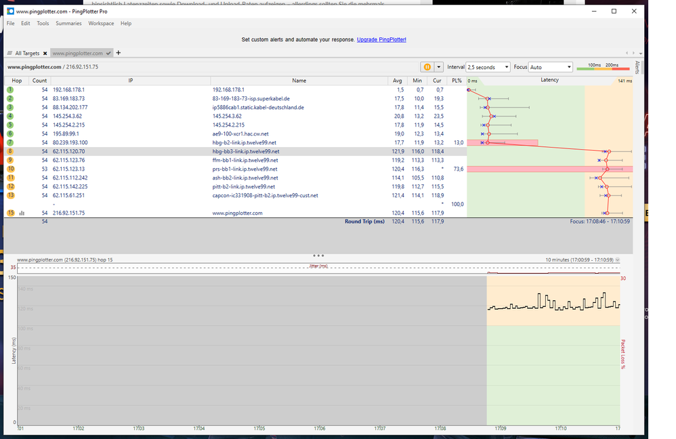Open the Summaries menu
This screenshot has height=439, width=676.
(x=68, y=23)
